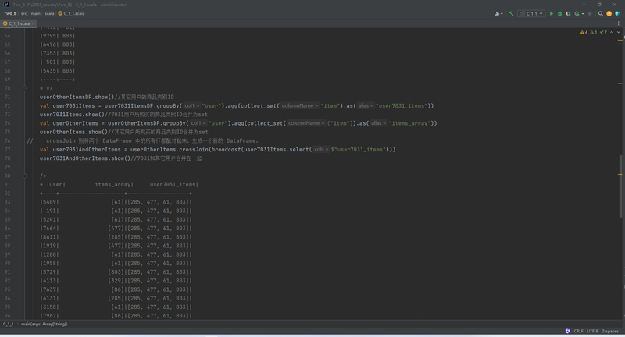Select the C_1_1.scala editor tab
Viewport: 625px width, 337px height.
click(x=17, y=23)
